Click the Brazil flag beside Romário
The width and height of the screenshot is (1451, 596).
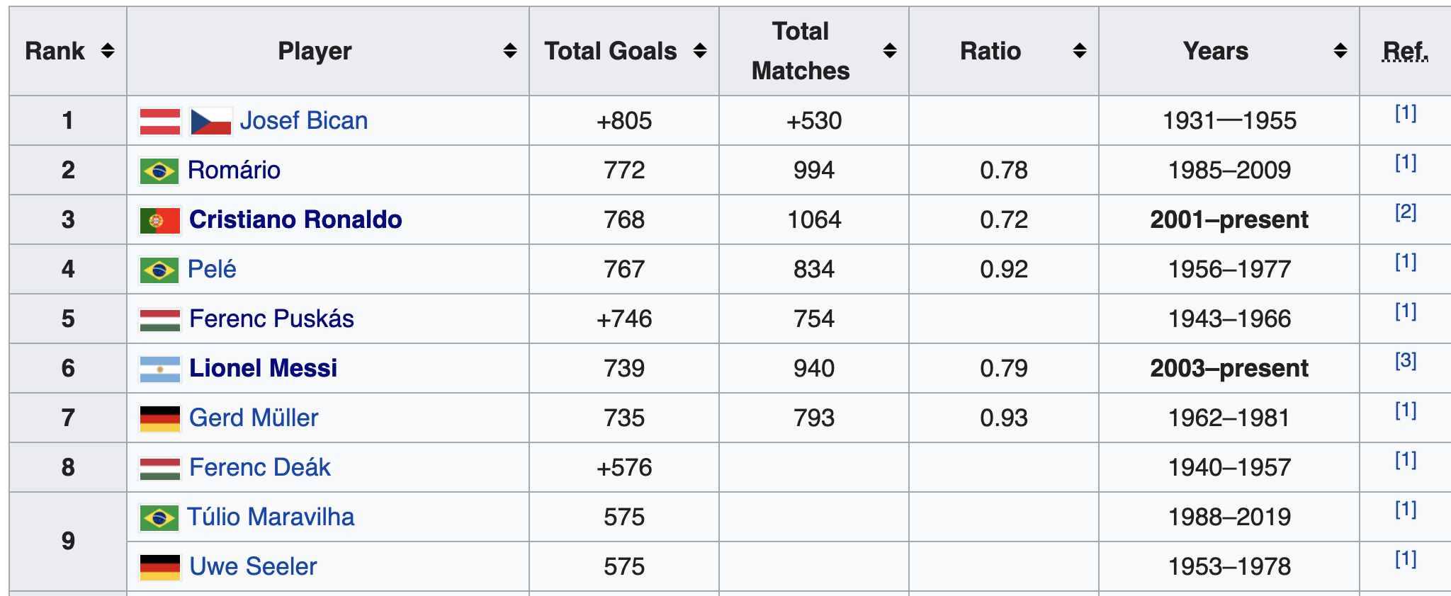pos(157,170)
